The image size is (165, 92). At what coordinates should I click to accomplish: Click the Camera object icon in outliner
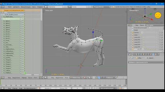click(133, 32)
